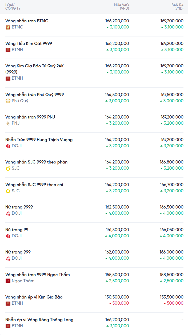Click red 500,000 decrease in sell column

(173, 303)
